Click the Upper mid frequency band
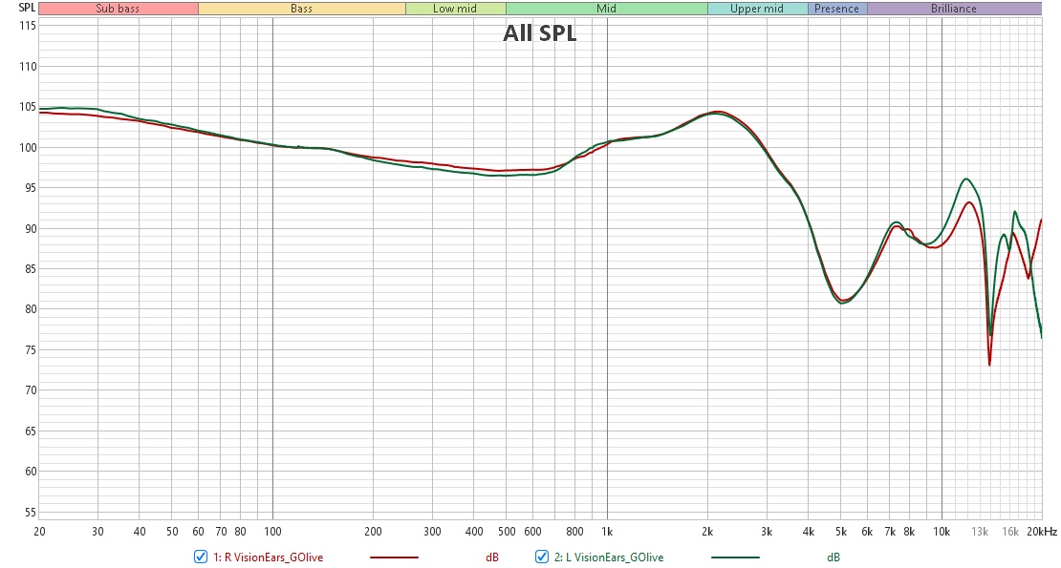Viewport: 1061px width, 568px height. 757,9
